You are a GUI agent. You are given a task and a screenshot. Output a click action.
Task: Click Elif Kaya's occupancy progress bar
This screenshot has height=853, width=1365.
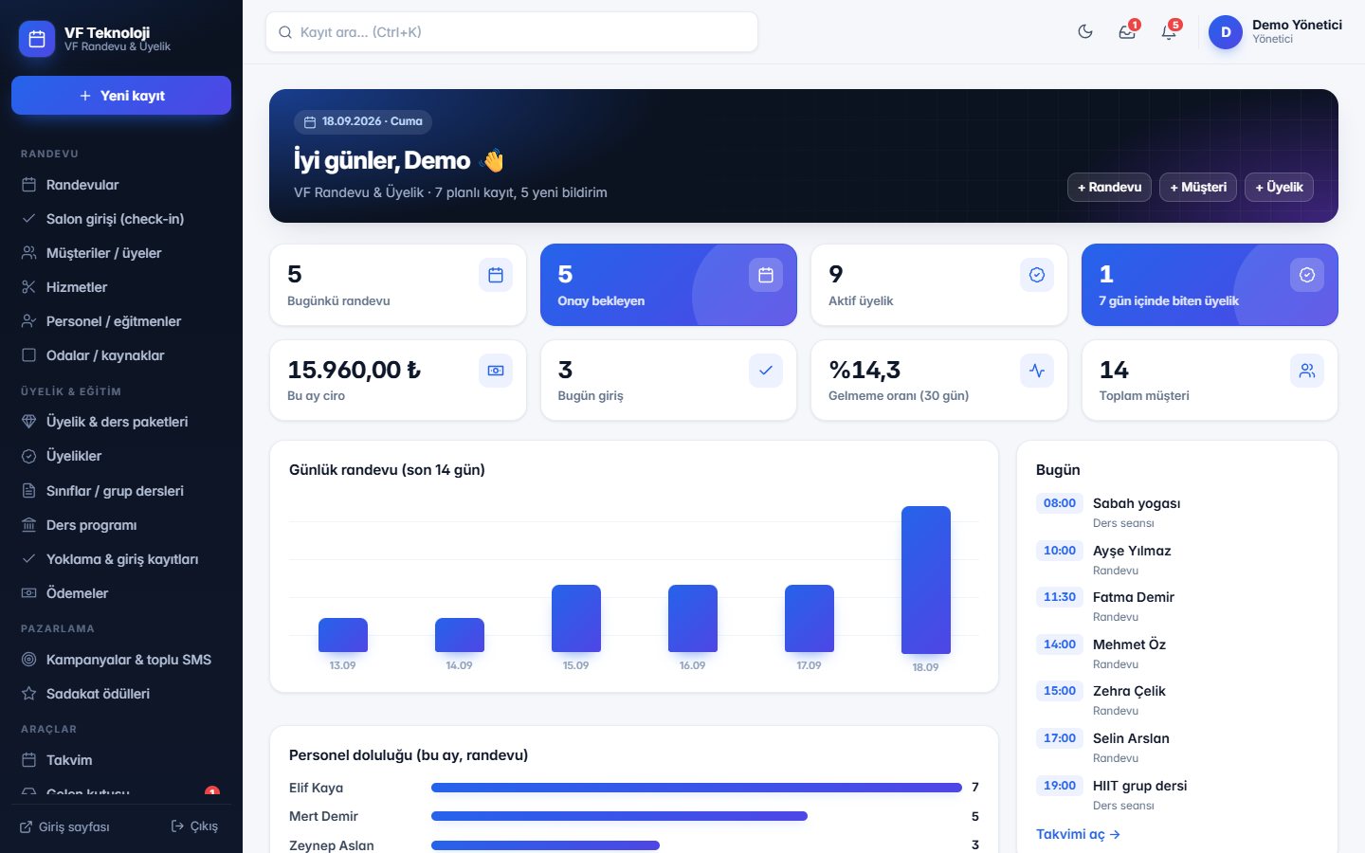click(x=697, y=788)
